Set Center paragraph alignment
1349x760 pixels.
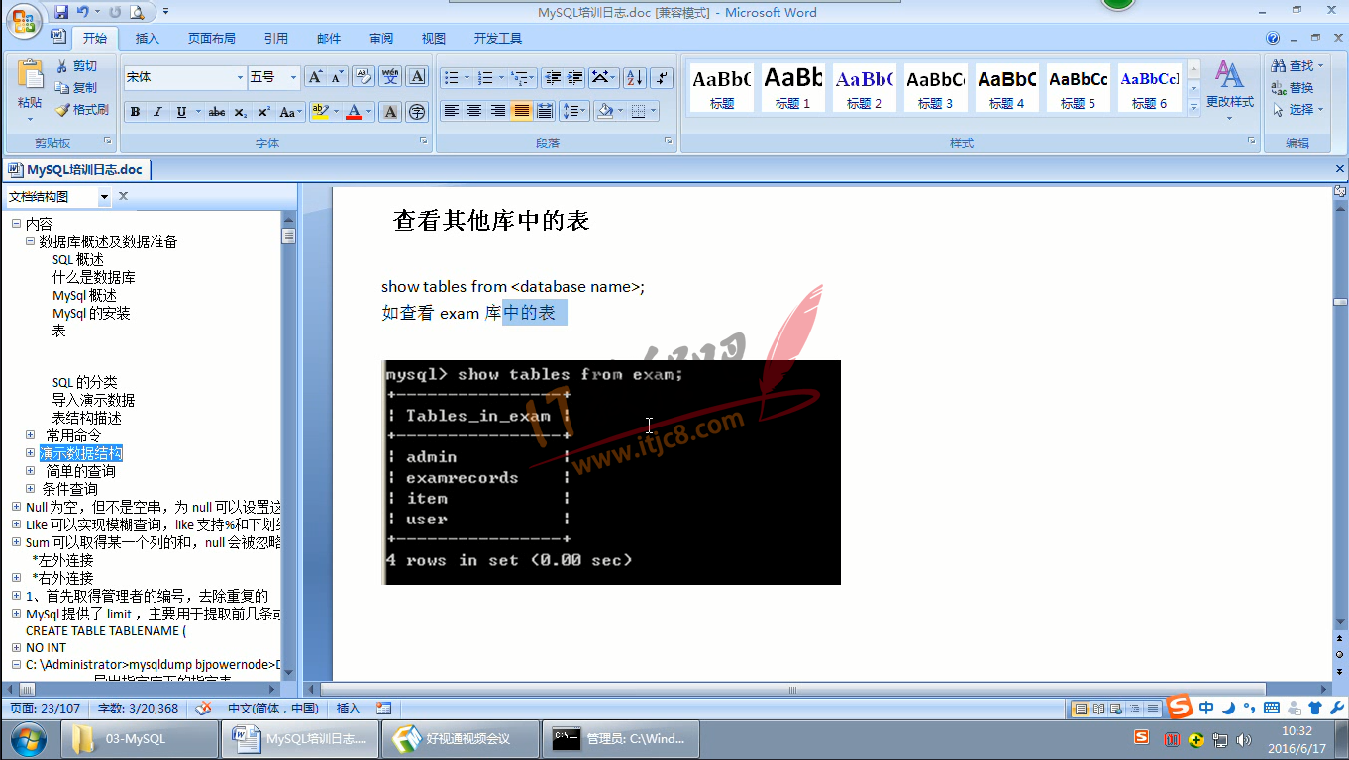(474, 111)
